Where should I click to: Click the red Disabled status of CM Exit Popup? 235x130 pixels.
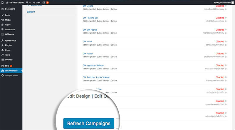tap(220, 30)
